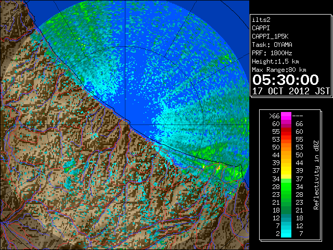This screenshot has height=250, width=333.
Task: Pick the magenta >66 dBZ legend swatch
Action: pyautogui.click(x=286, y=116)
